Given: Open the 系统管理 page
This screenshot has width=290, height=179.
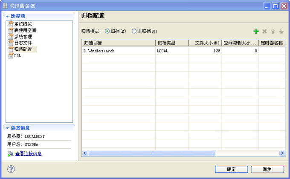Looking at the screenshot, I should point(23,37).
